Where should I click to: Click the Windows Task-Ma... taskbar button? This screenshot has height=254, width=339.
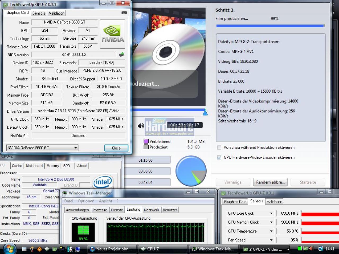pyautogui.click(x=214, y=249)
